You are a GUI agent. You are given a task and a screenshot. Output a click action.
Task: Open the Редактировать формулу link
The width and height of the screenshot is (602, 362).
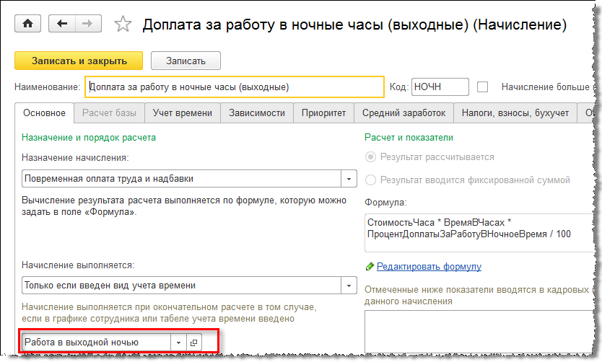pos(429,267)
